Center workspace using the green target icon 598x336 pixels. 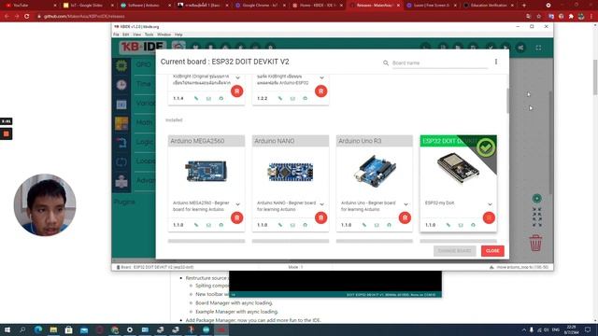(x=537, y=199)
